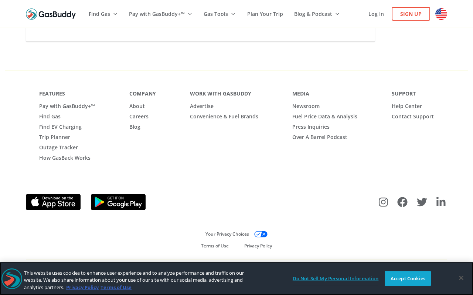
Task: Expand the Find Gas menu
Action: tap(103, 14)
